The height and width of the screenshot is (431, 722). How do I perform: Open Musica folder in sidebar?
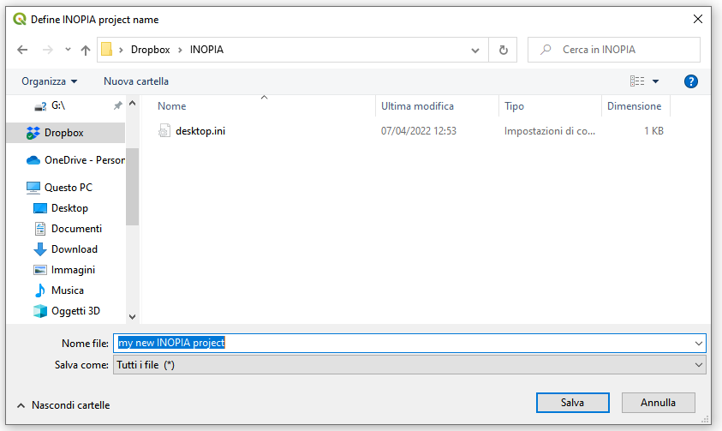tap(58, 290)
